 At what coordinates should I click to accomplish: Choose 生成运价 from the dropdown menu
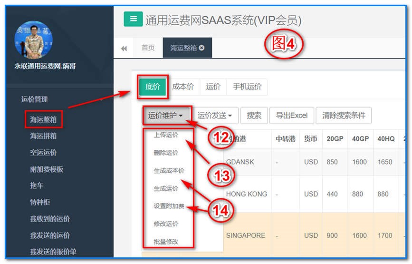[x=166, y=188]
